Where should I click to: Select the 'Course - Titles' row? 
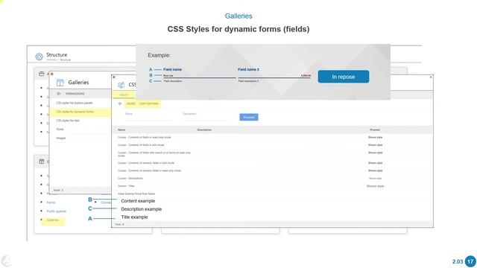coord(272,186)
